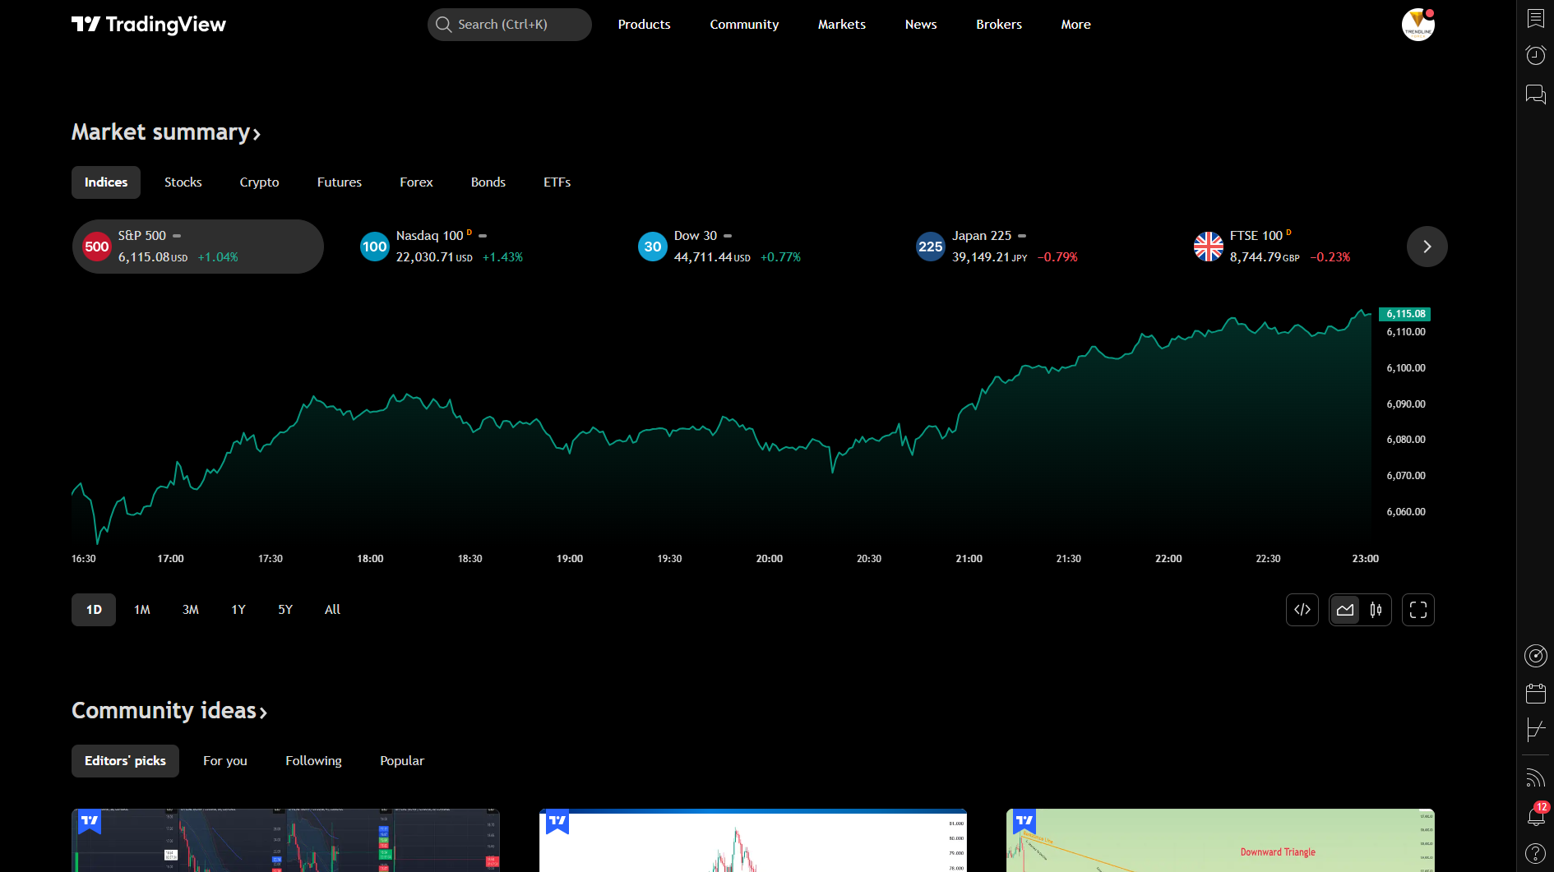Viewport: 1554px width, 872px height.
Task: Switch to the Crypto tab
Action: (x=260, y=182)
